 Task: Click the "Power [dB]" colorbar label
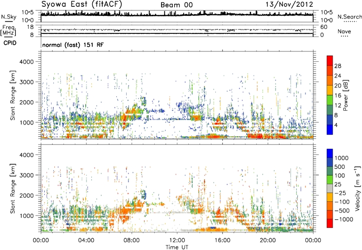click(x=346, y=95)
